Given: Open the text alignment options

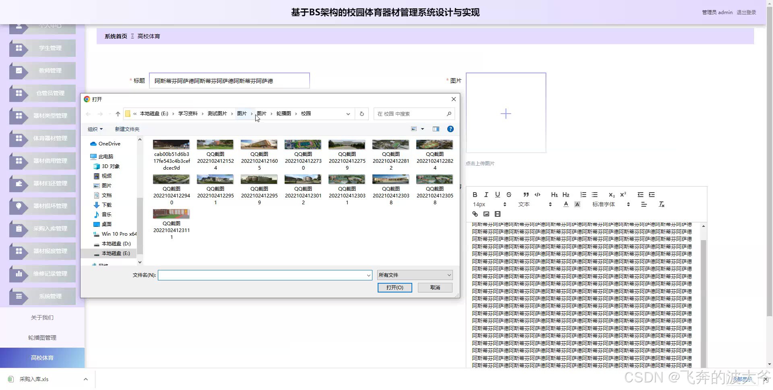Looking at the screenshot, I should tap(644, 205).
